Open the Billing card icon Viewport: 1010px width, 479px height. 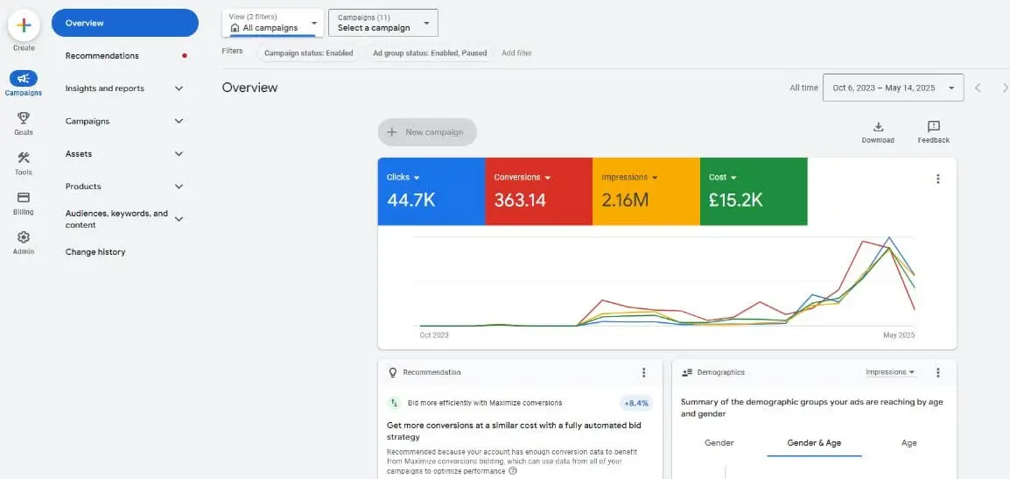pyautogui.click(x=24, y=198)
